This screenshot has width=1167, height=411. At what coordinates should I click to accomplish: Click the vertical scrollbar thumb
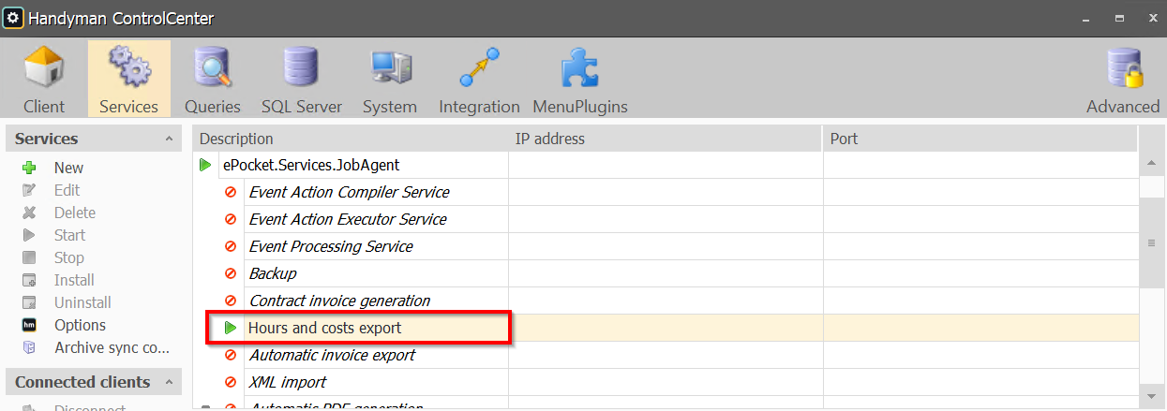1151,242
